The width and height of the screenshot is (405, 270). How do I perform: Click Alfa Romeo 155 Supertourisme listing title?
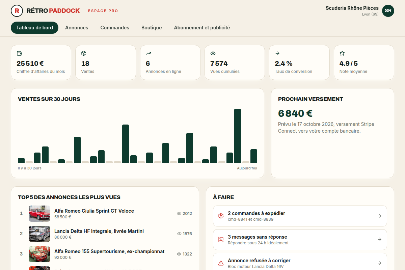[x=109, y=251]
